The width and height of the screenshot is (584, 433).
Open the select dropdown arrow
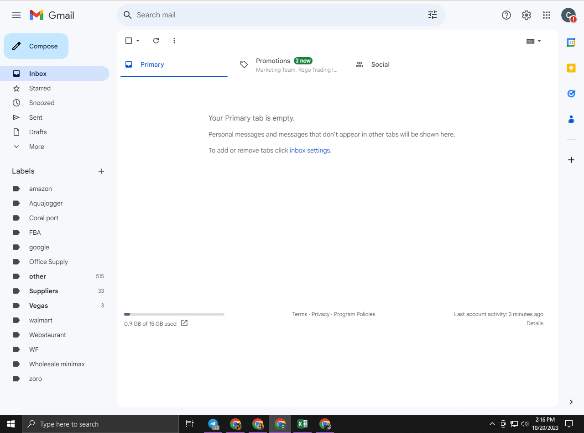pos(138,41)
